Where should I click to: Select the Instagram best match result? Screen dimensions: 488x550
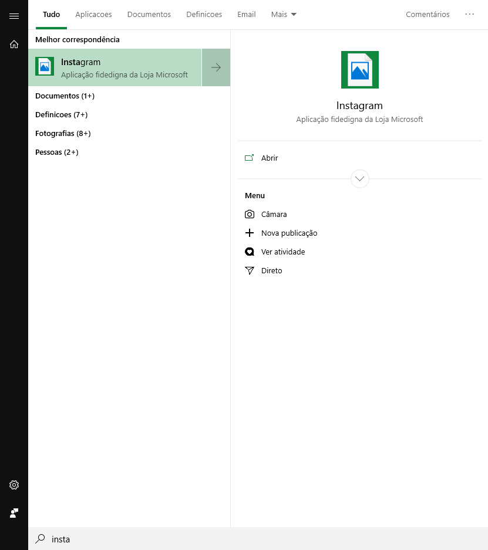point(115,67)
